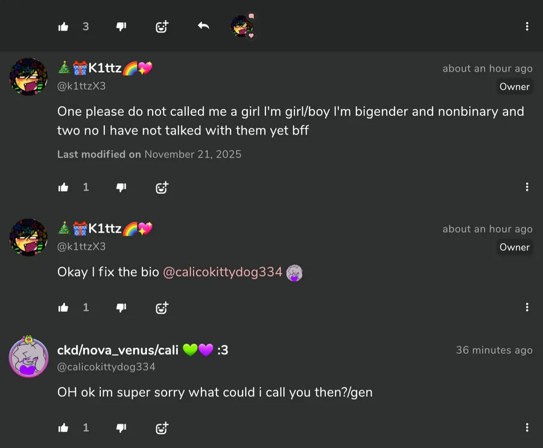Open ckd/nova_venus/cali profile avatar
543x448 pixels.
tap(28, 358)
